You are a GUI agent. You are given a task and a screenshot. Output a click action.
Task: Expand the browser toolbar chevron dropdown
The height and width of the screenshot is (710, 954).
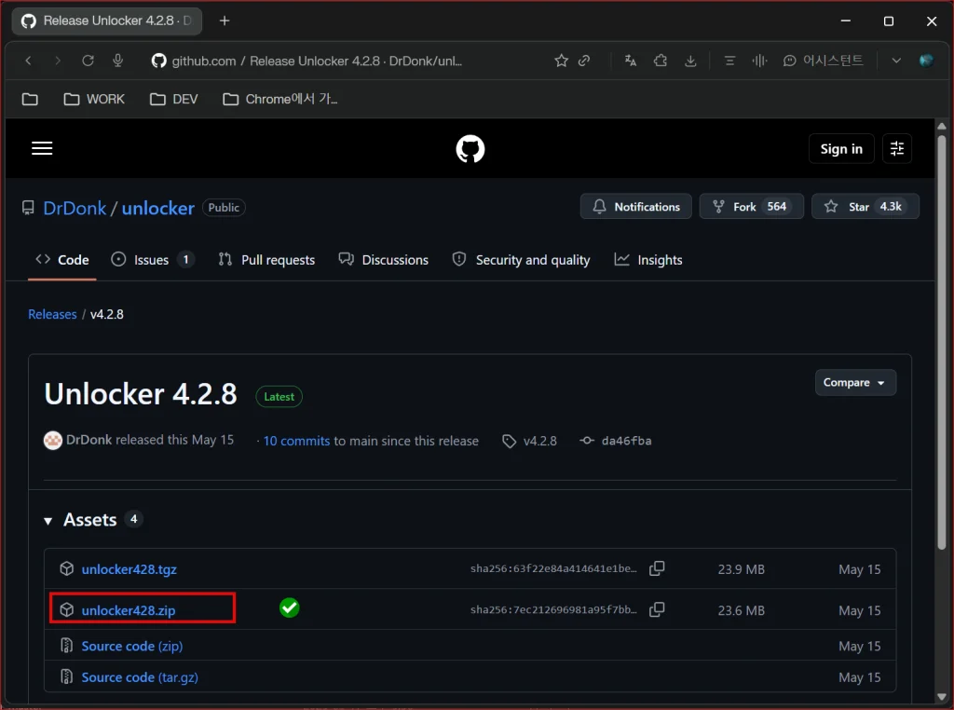click(x=895, y=61)
